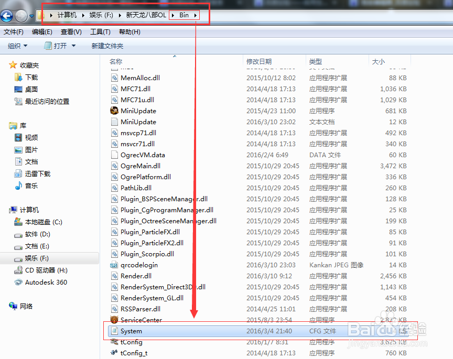Expand the arrow after 娱乐 (F:) in address bar
This screenshot has width=453, height=359.
[120, 15]
